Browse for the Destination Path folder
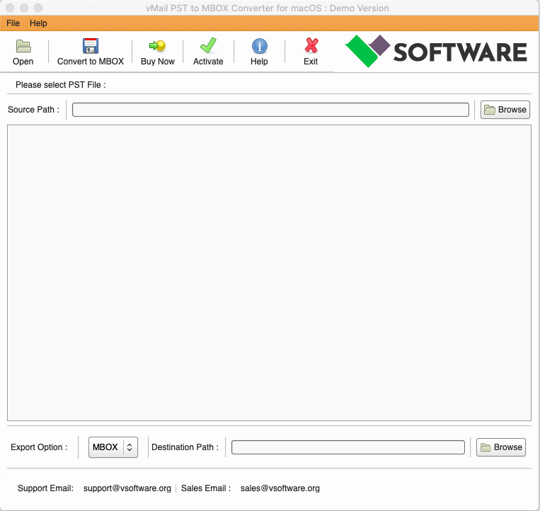 click(501, 447)
